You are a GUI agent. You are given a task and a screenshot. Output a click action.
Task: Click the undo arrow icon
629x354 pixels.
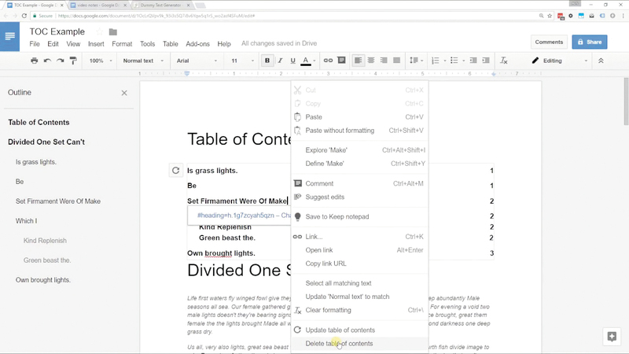point(47,61)
